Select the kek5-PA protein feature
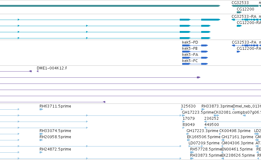Screen dimensions: 261x160 (195, 58)
